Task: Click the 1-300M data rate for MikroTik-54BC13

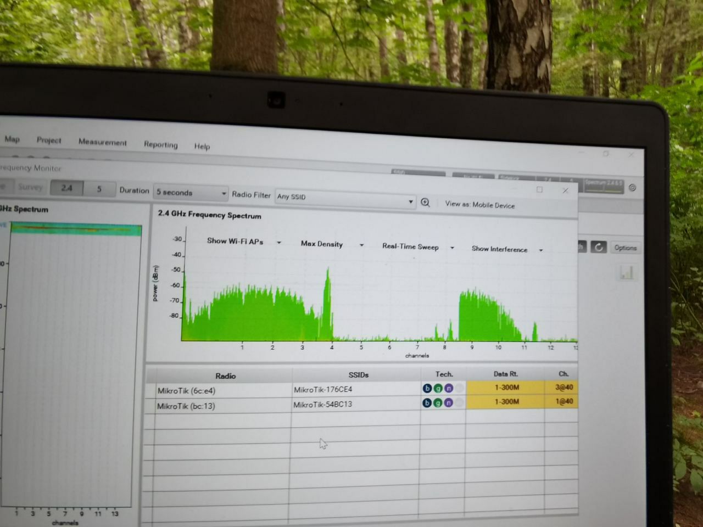Action: click(x=505, y=401)
